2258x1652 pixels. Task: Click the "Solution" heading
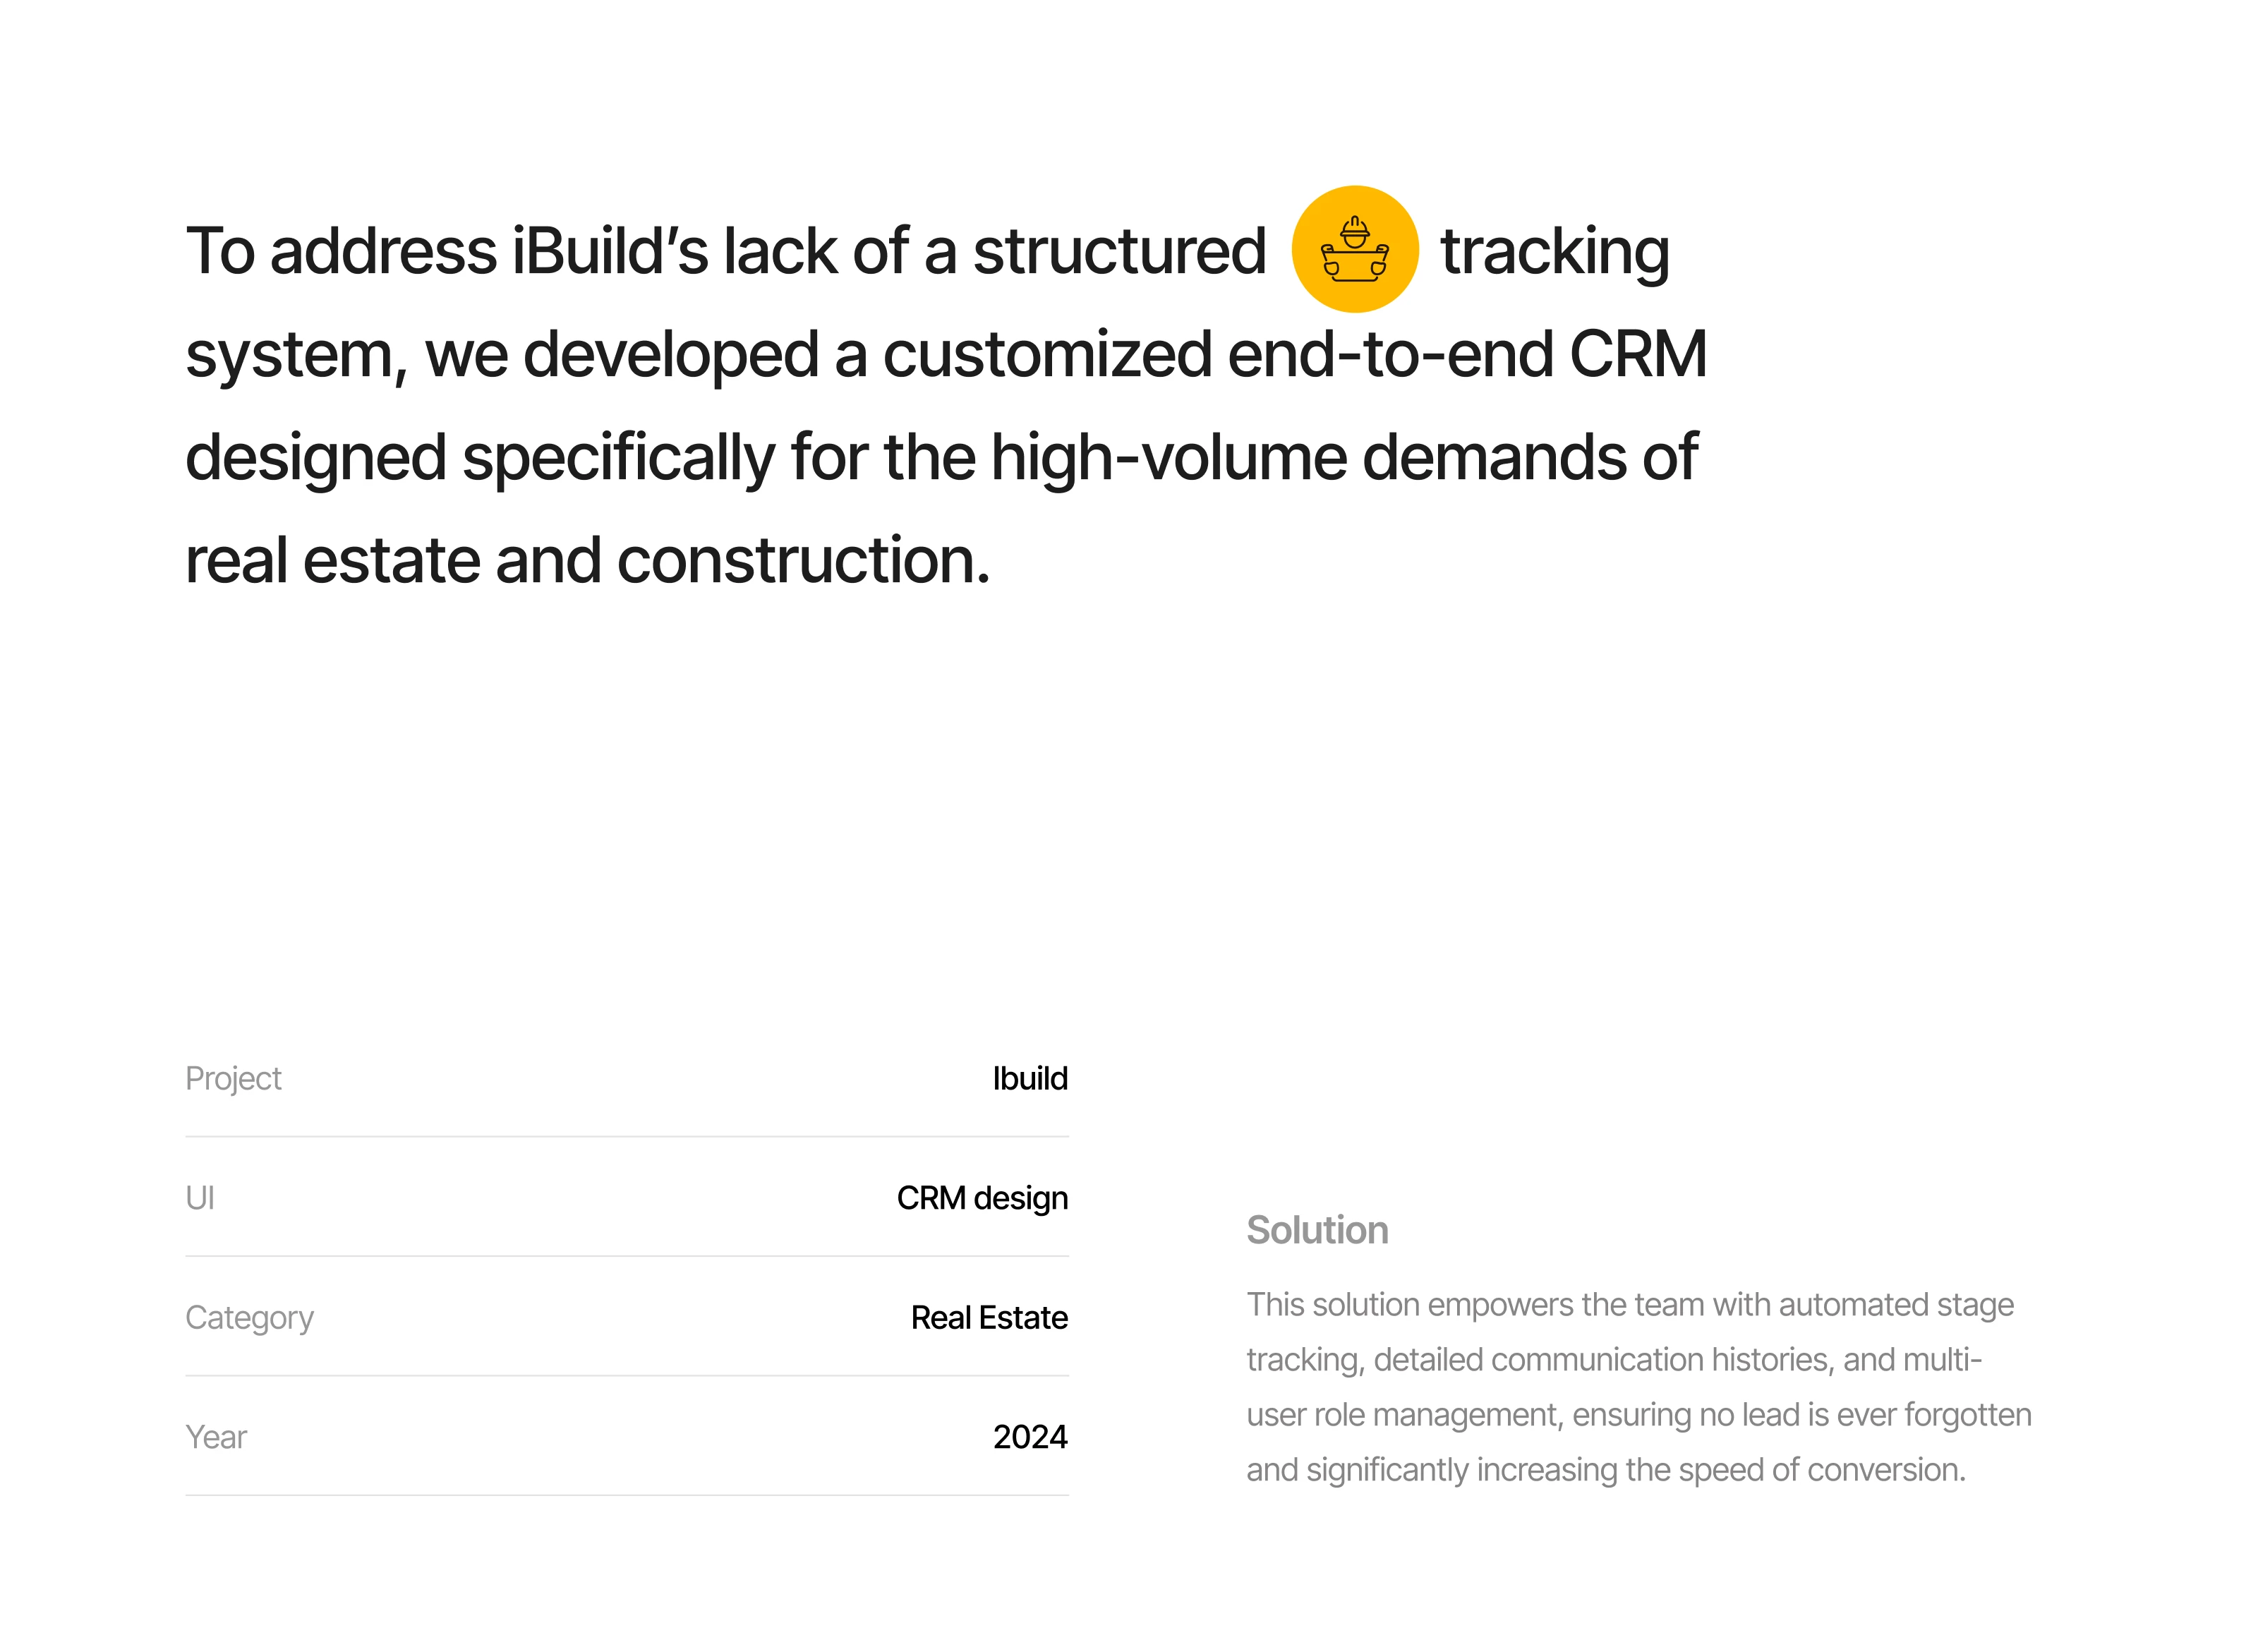coord(1317,1230)
